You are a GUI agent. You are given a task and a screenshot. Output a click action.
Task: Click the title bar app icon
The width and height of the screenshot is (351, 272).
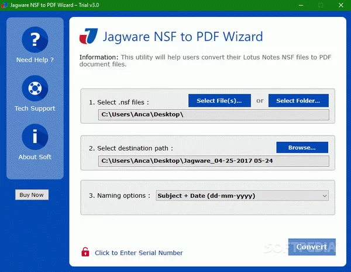[4, 5]
